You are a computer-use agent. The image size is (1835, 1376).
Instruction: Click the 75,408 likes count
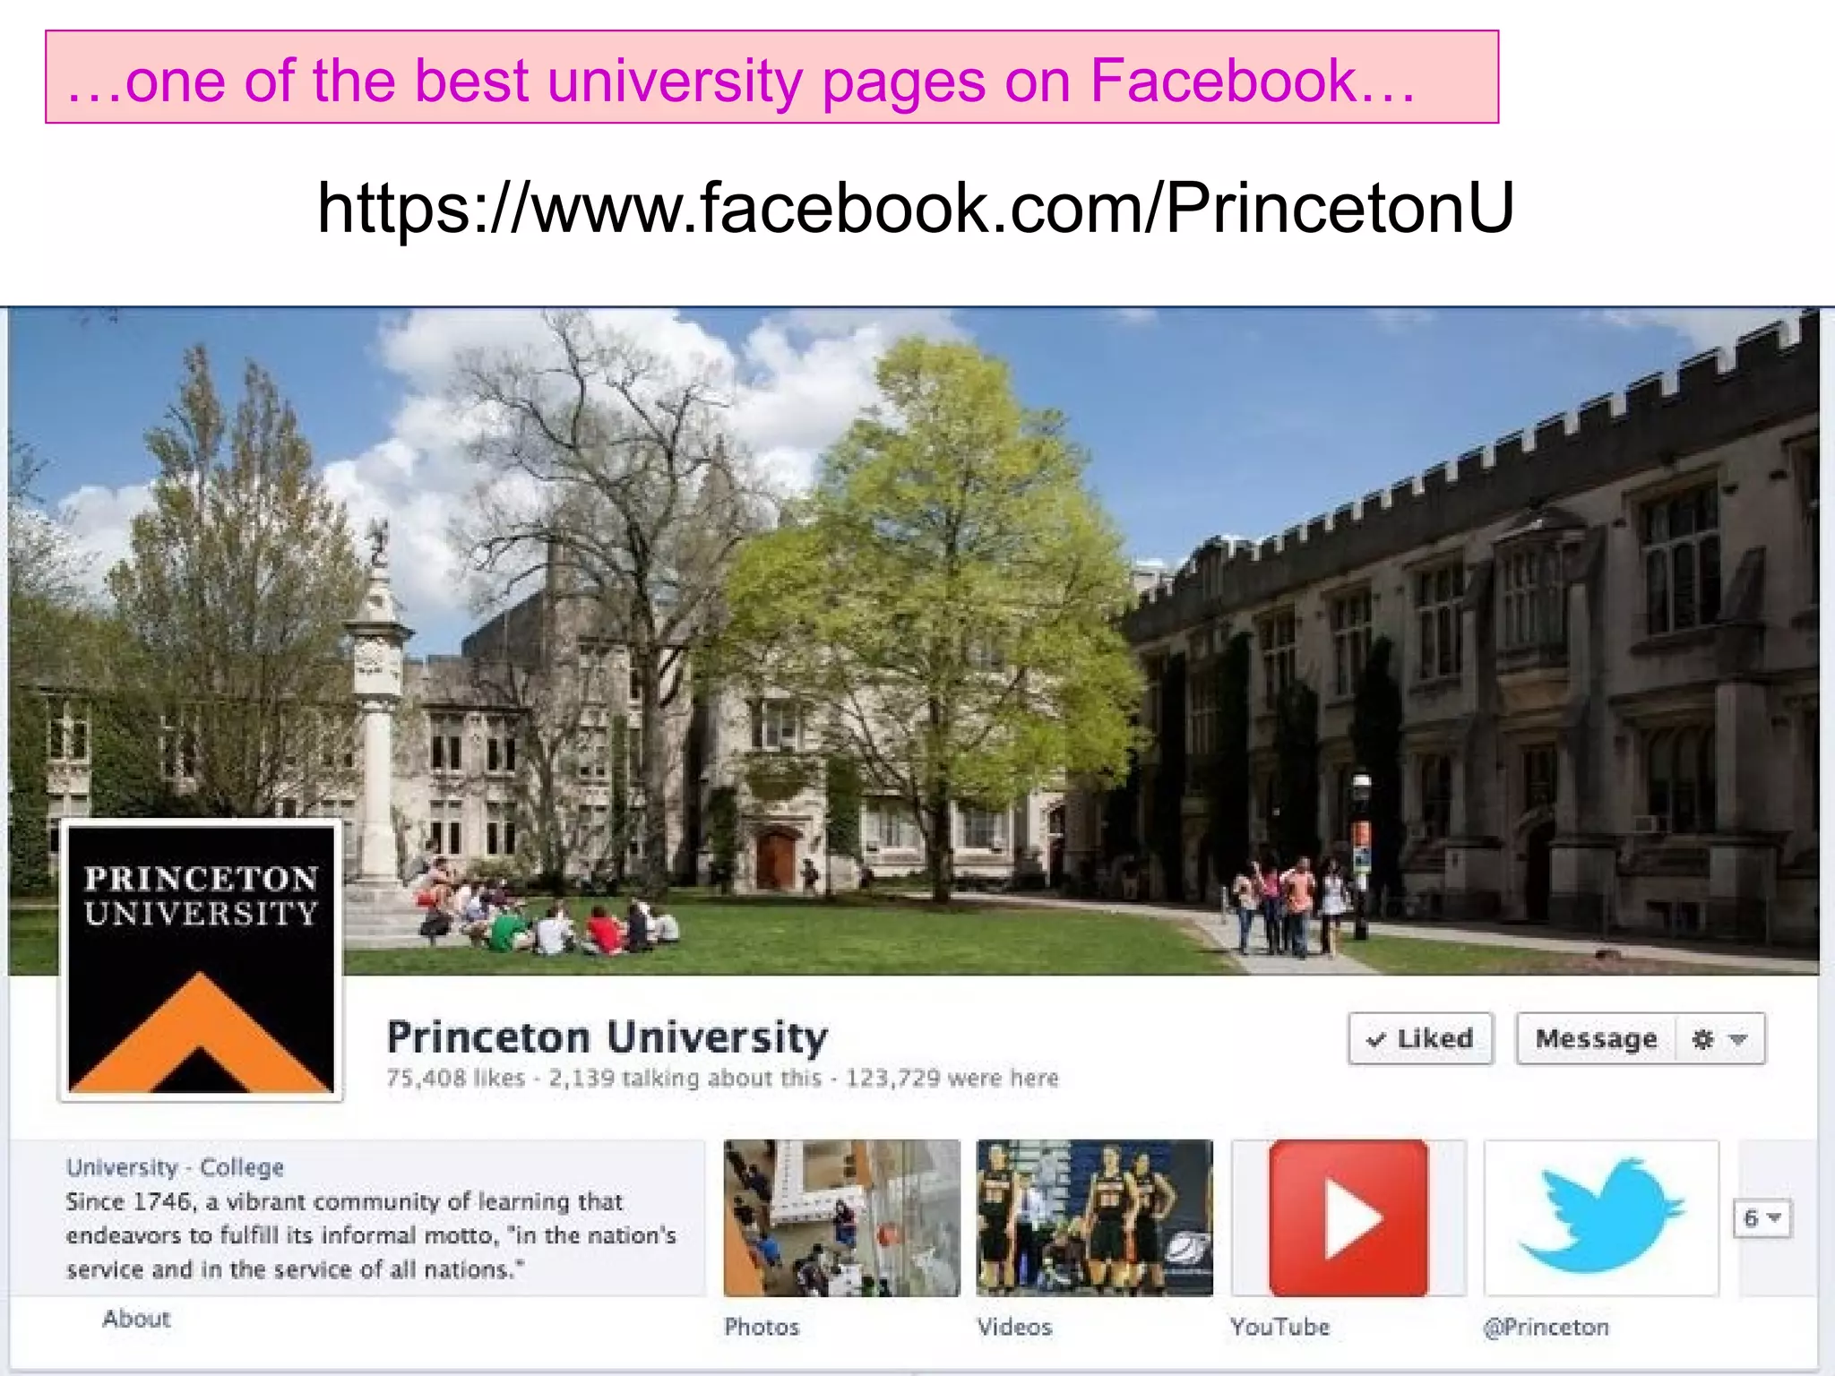[455, 1078]
